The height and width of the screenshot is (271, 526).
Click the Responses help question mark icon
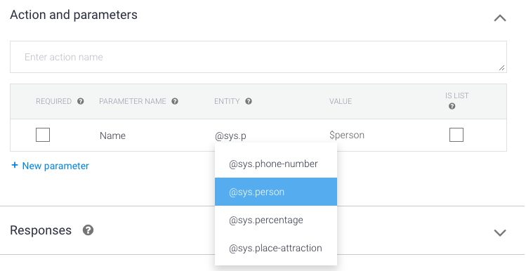pos(88,230)
